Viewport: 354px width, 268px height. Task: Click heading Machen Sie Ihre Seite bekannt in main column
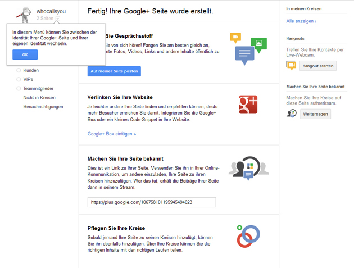125,159
